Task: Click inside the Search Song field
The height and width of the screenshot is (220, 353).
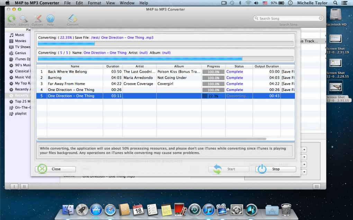Action: (x=288, y=18)
